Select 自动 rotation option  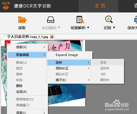point(107,63)
